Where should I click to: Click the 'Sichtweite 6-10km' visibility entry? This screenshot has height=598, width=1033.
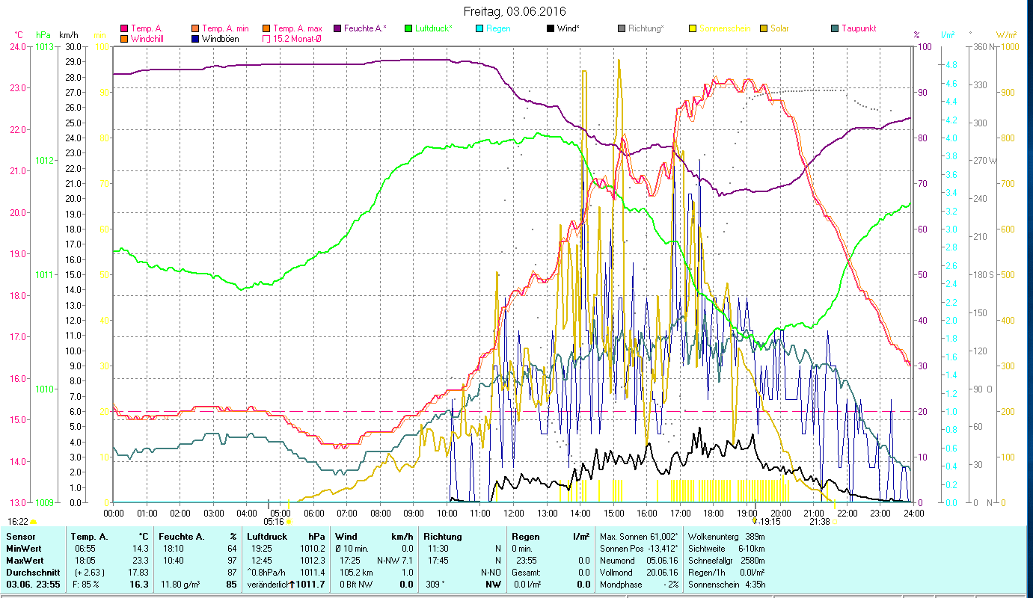[x=726, y=549]
